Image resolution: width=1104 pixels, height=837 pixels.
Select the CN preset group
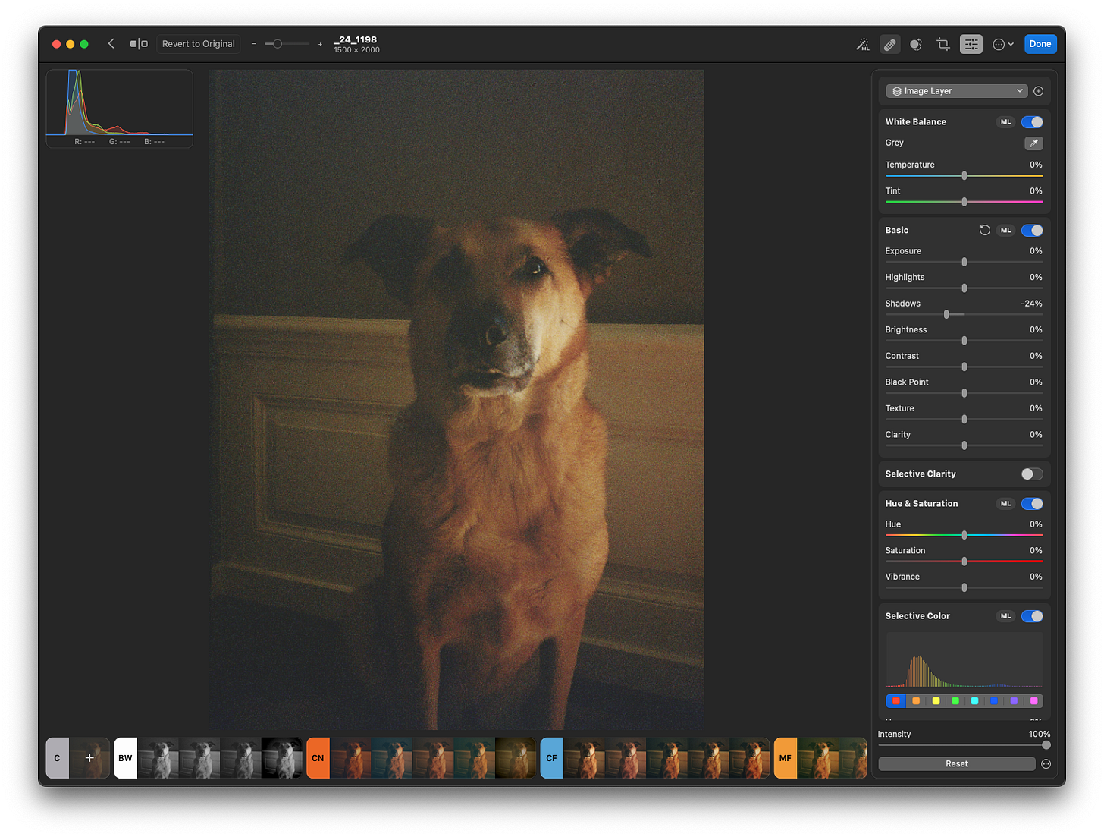318,758
